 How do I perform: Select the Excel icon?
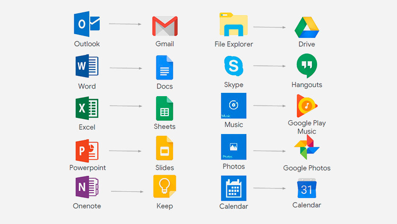(86, 108)
